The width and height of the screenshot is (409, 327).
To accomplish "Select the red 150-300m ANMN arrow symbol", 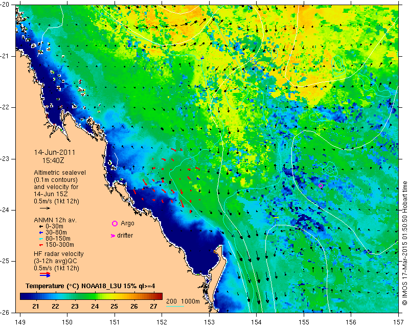I will (41, 245).
